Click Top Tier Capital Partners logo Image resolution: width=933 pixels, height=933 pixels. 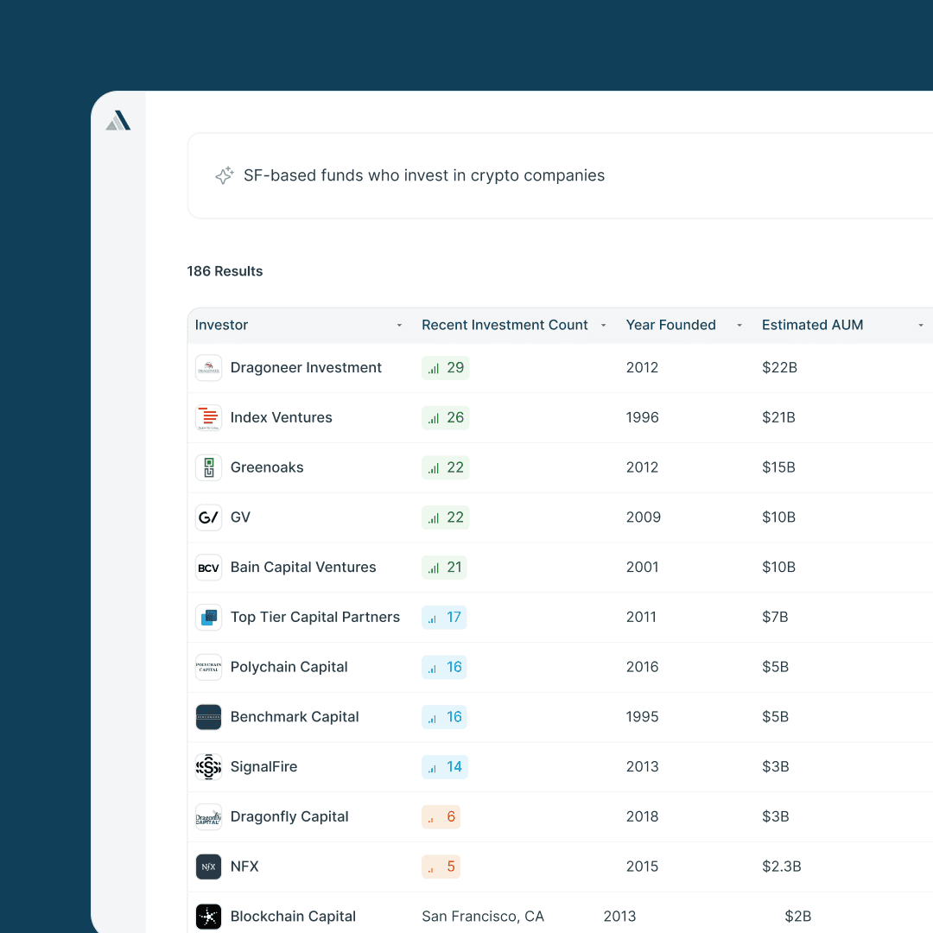click(x=209, y=618)
